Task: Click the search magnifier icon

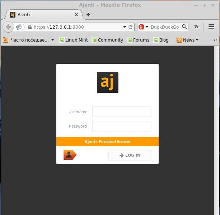Action: tap(184, 27)
